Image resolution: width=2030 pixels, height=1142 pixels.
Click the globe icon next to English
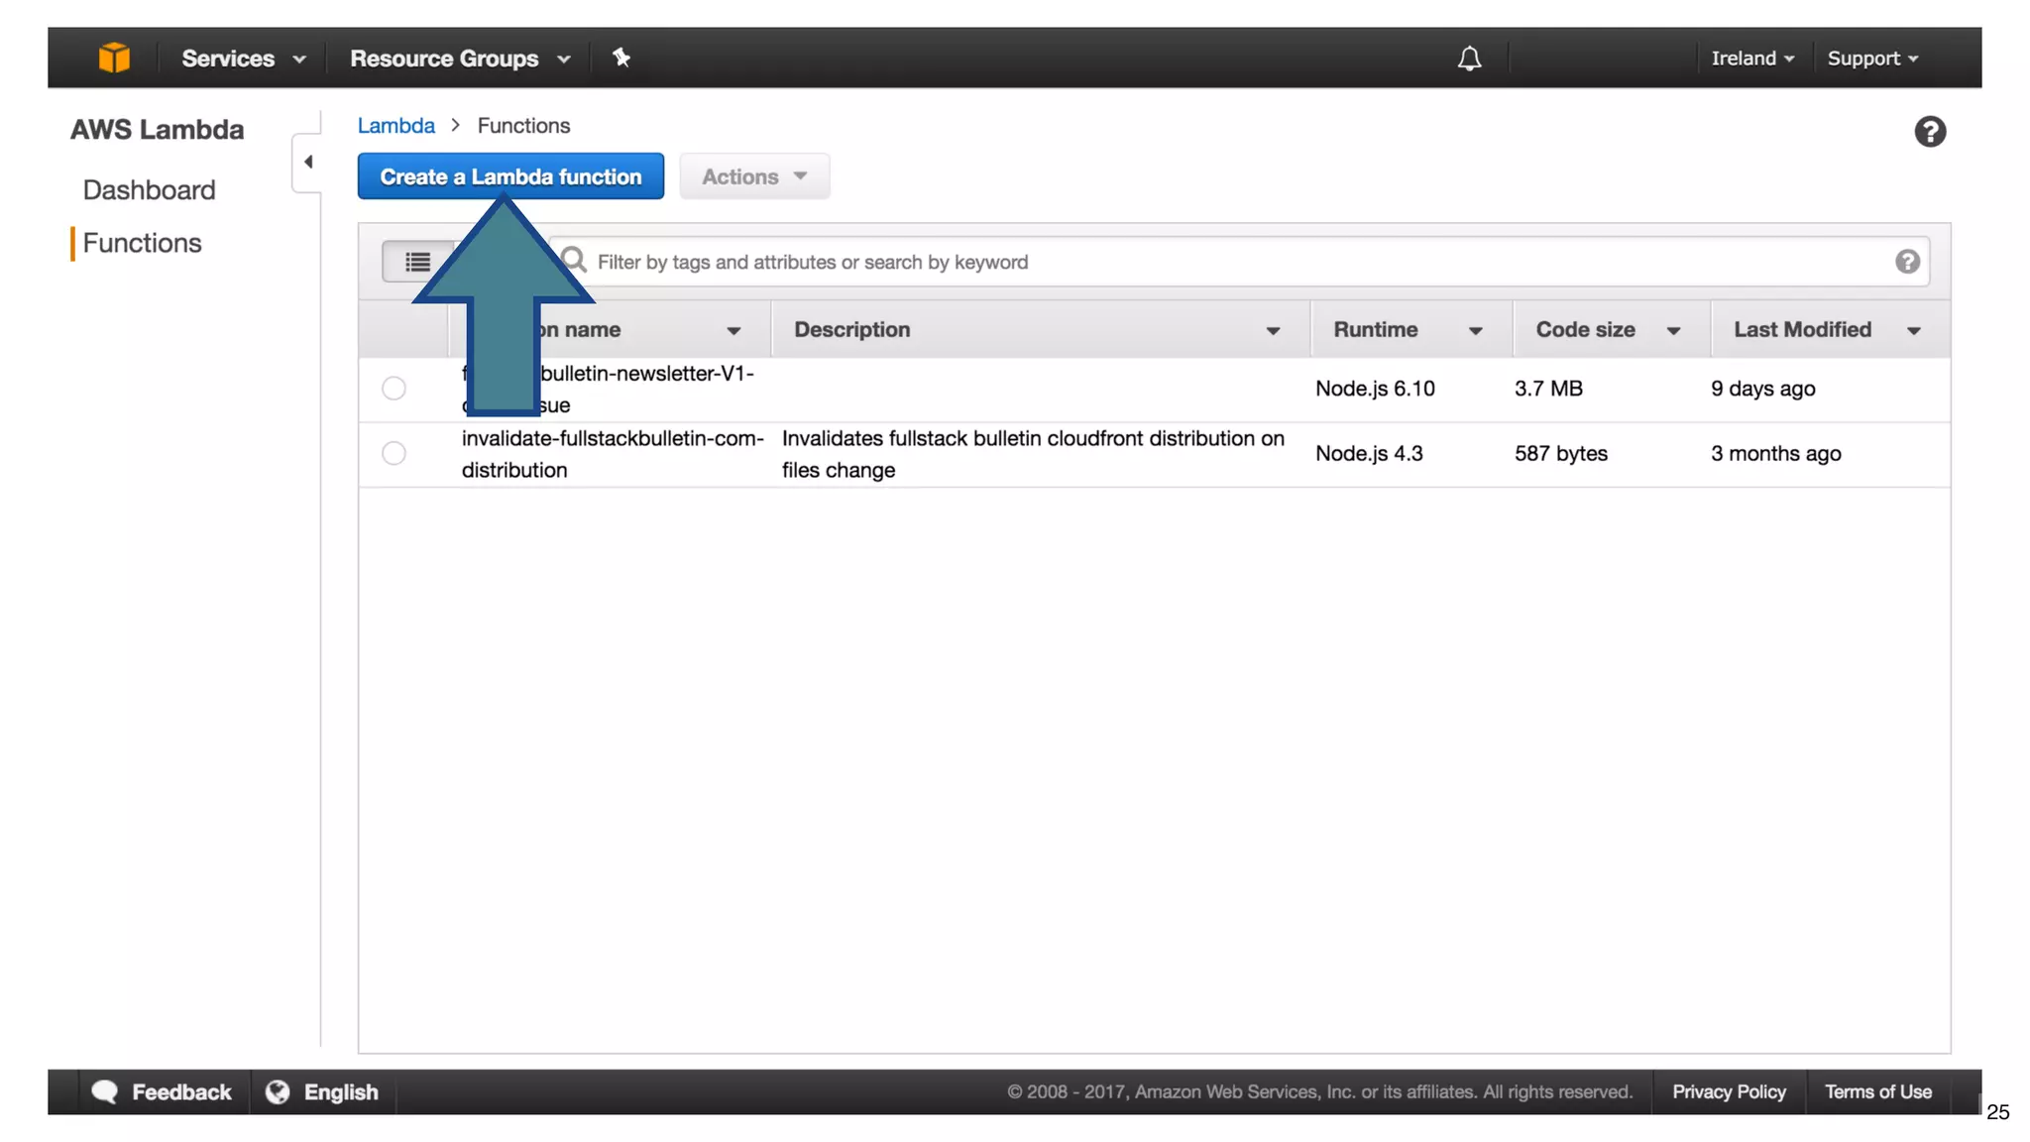[278, 1091]
